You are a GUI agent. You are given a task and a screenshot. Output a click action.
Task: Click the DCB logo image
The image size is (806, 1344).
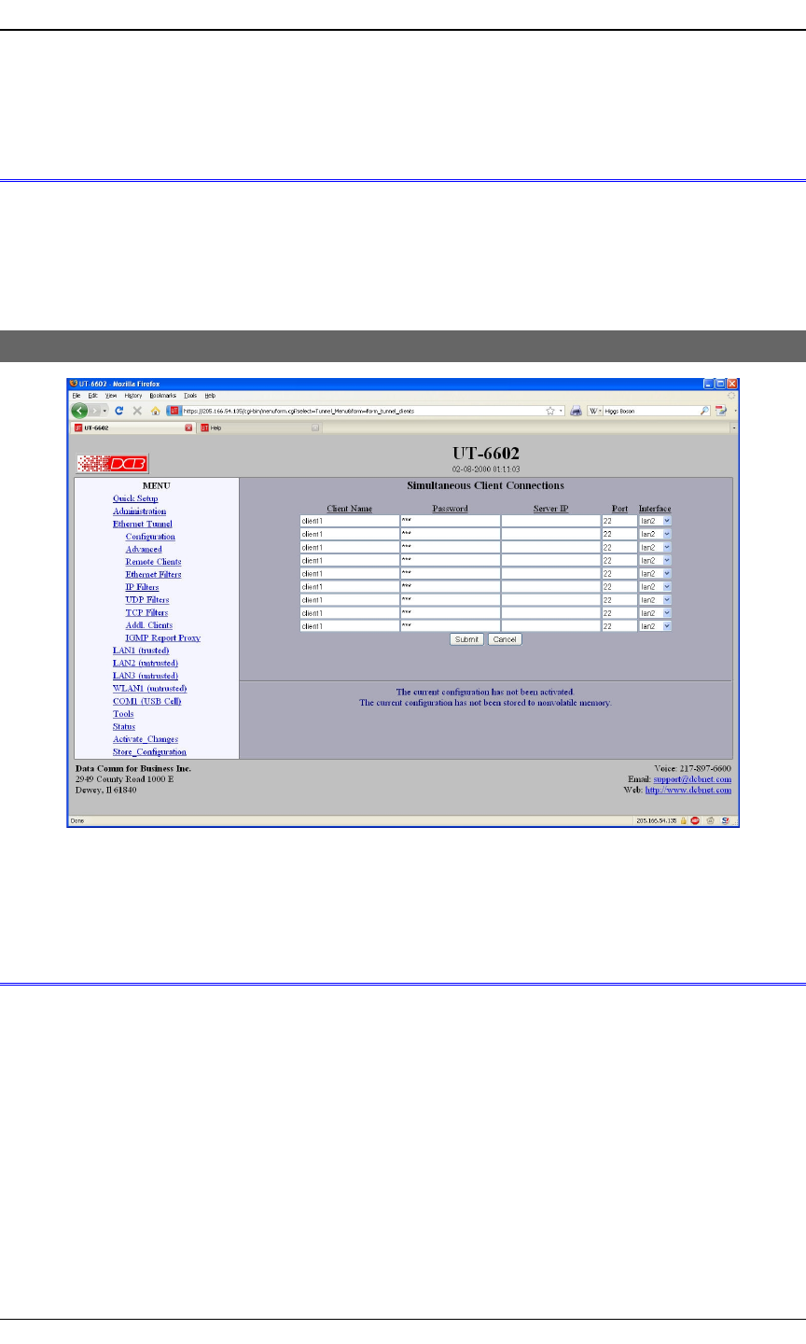113,464
